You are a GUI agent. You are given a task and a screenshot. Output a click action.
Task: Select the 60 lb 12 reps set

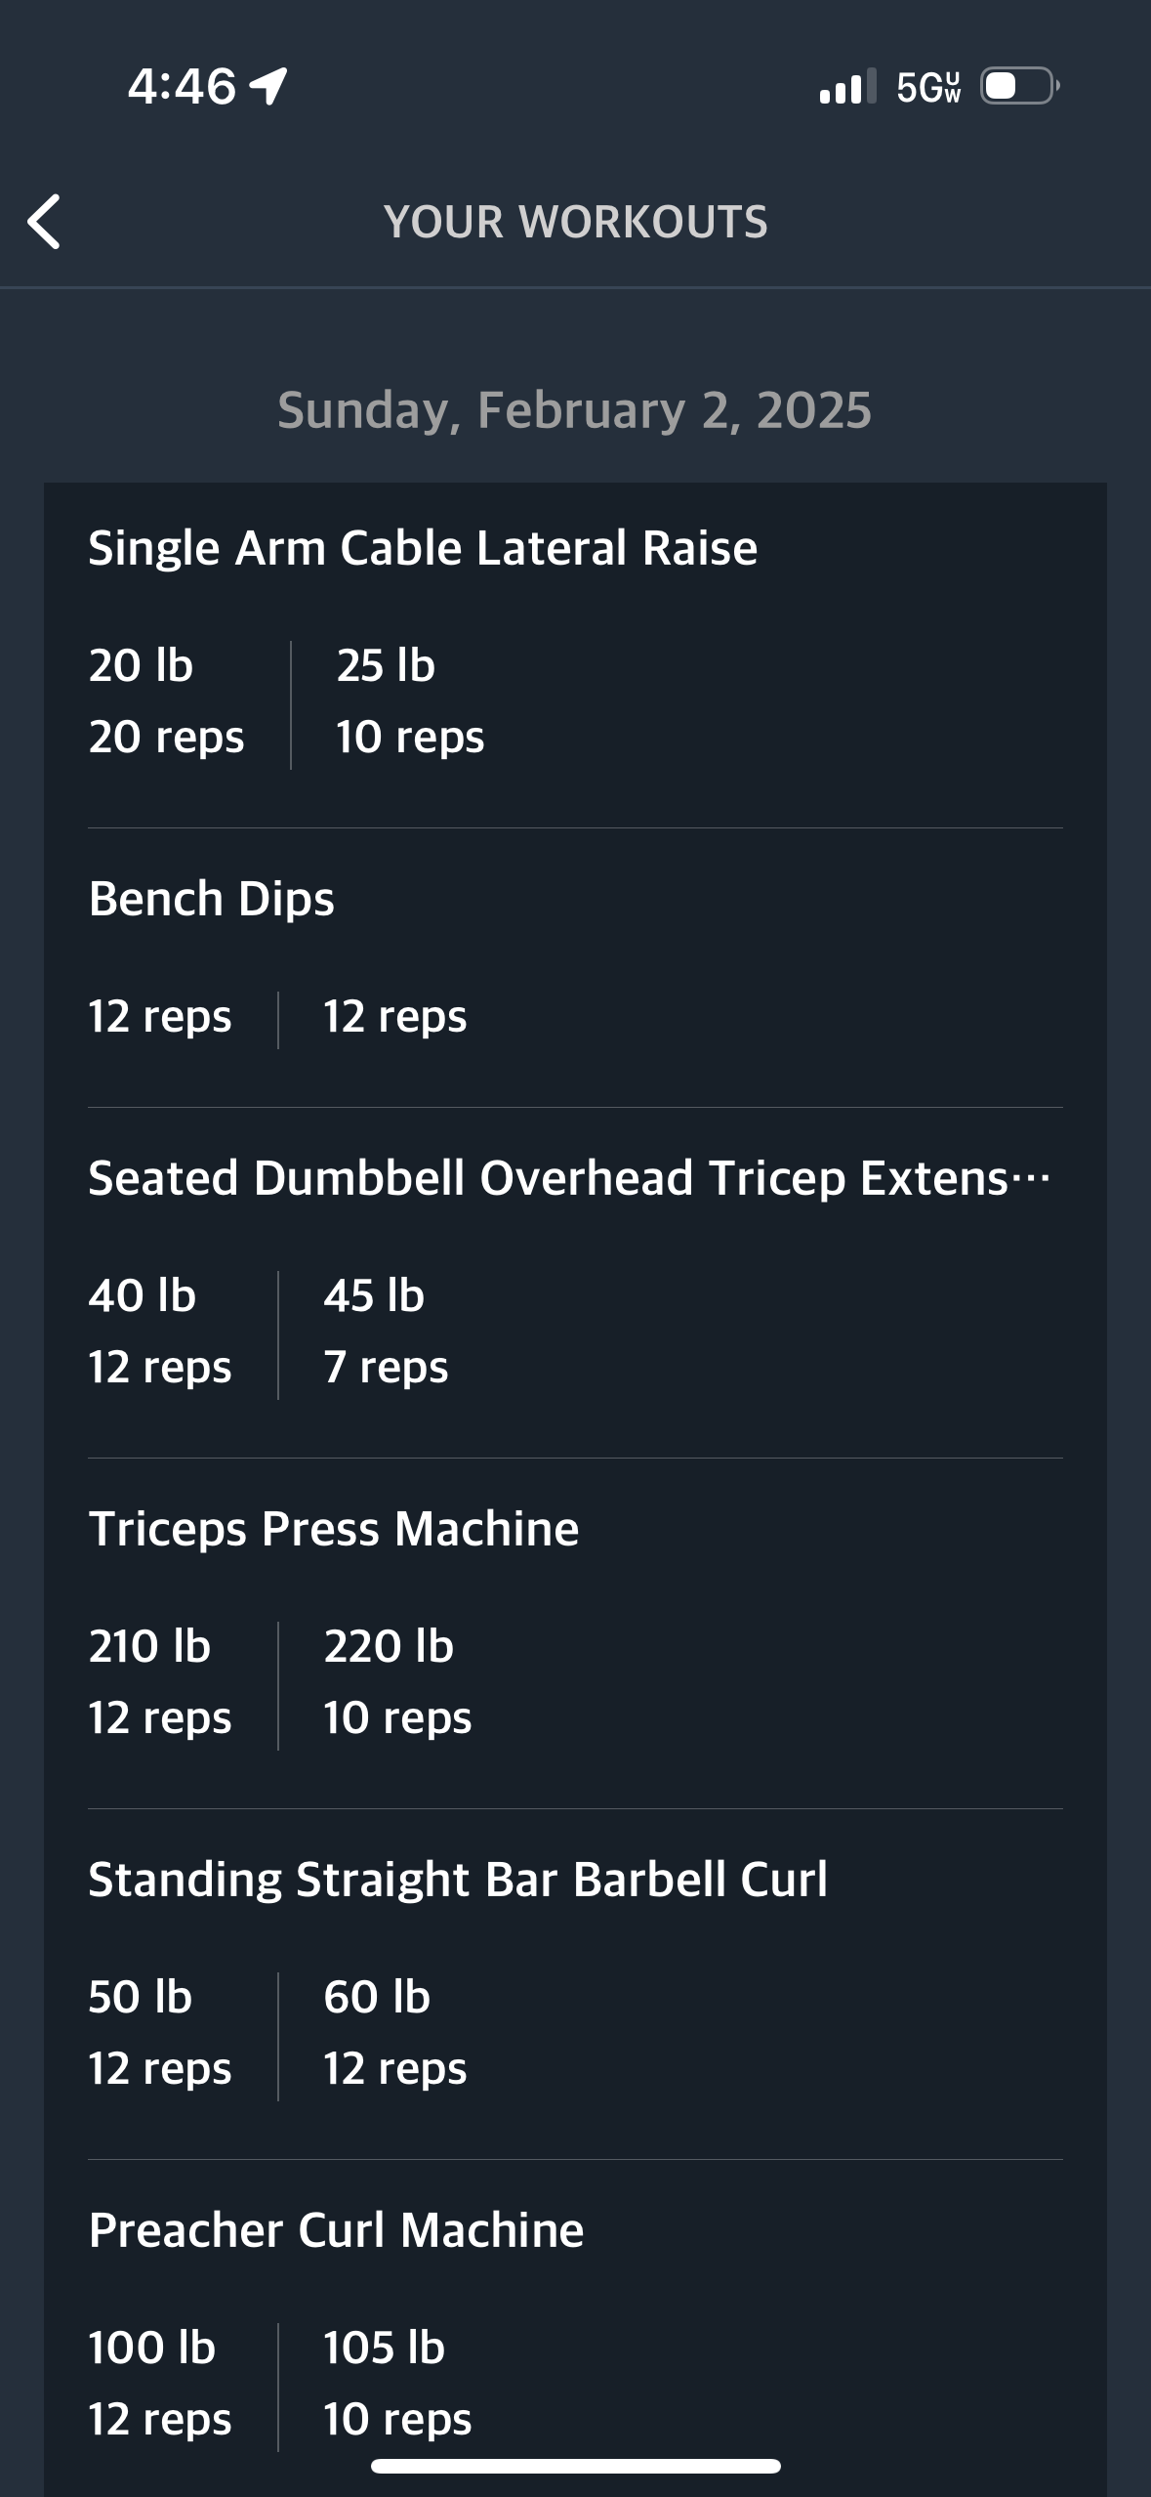point(395,2033)
